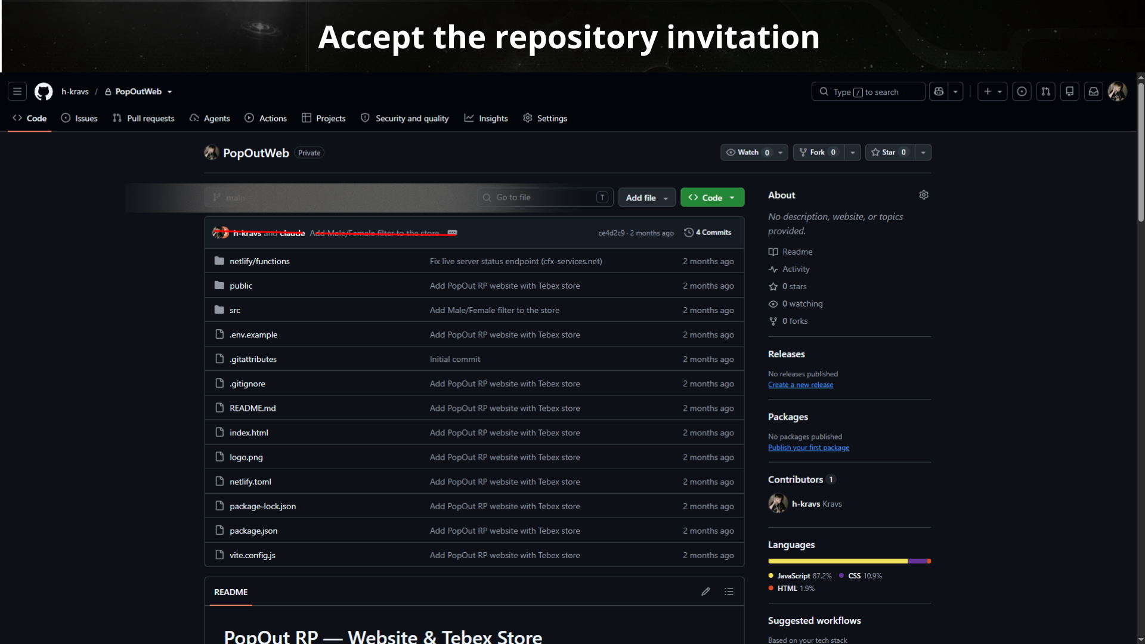Open the vite.config.js file
This screenshot has width=1145, height=644.
pos(252,555)
